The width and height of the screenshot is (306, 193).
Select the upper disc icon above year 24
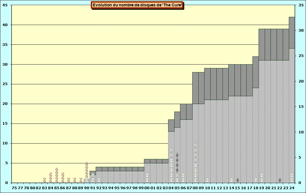coord(292,175)
